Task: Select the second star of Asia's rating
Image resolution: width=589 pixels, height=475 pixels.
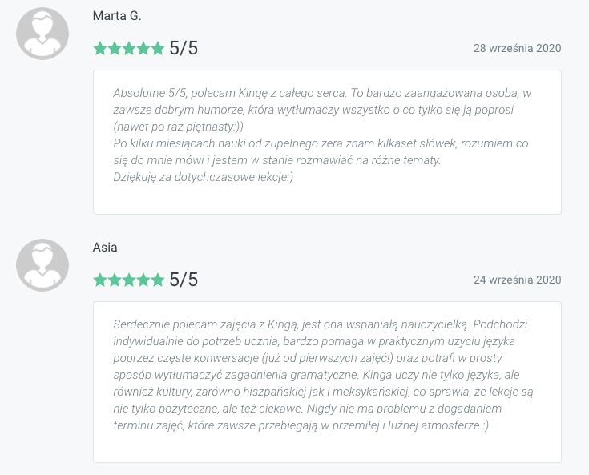Action: pyautogui.click(x=115, y=280)
